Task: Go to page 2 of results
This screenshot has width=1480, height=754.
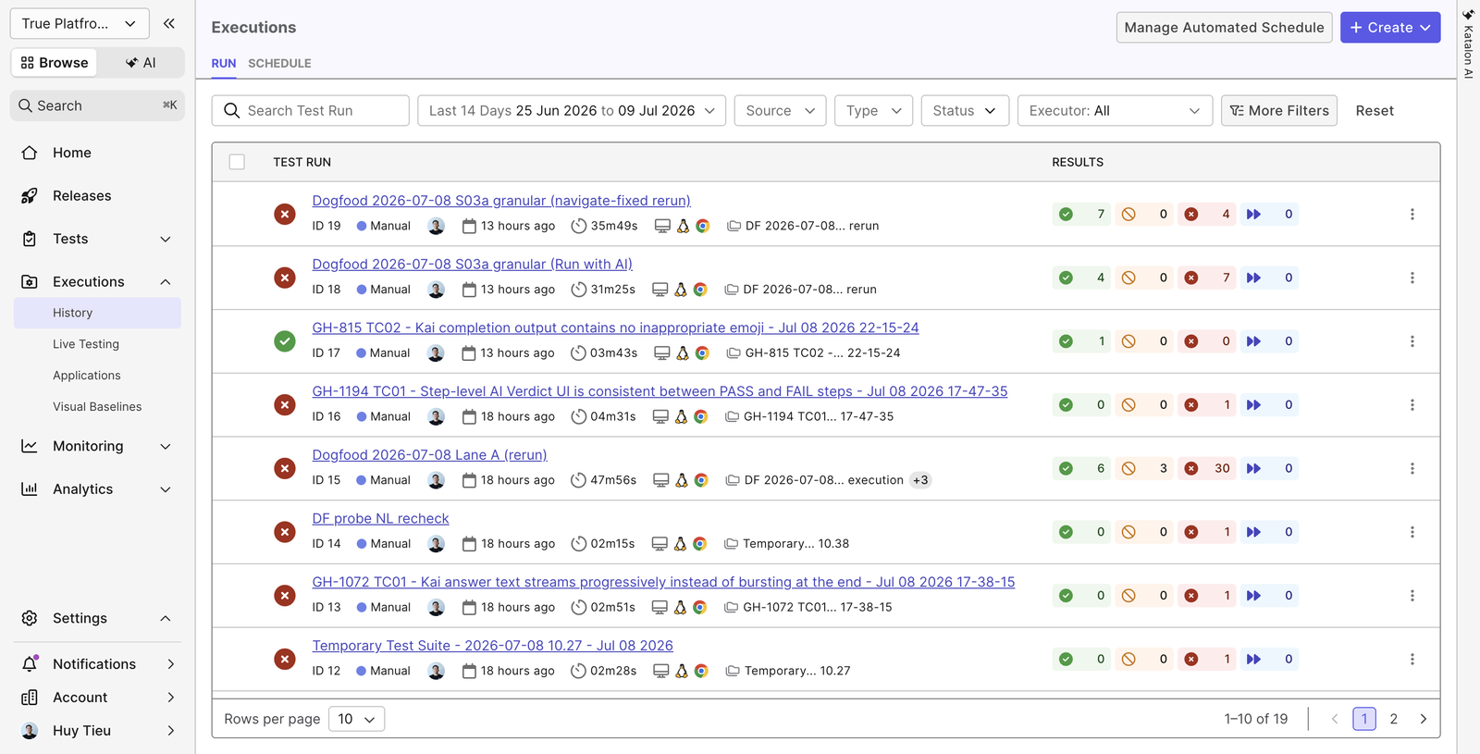Action: coord(1394,719)
